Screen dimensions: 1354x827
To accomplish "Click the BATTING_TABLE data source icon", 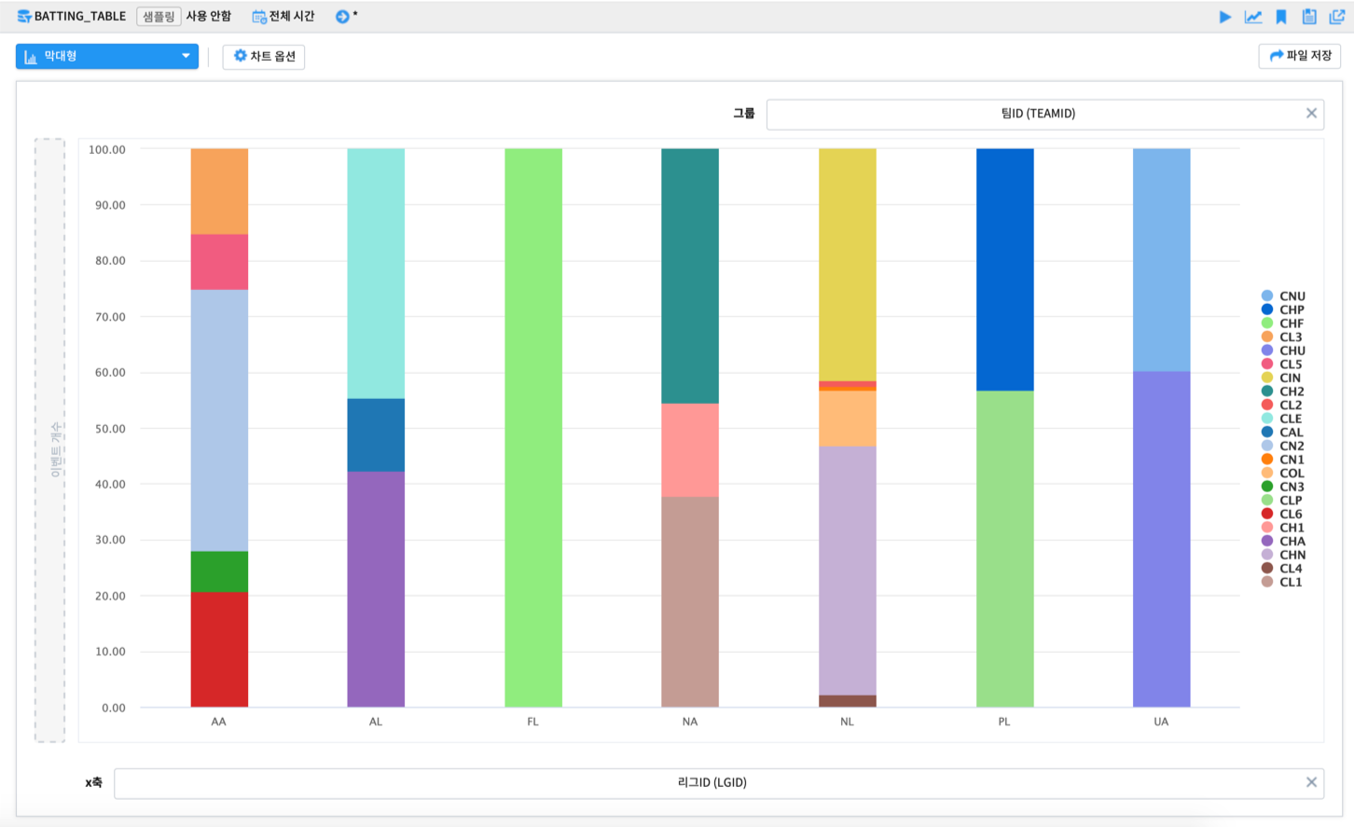I will pyautogui.click(x=24, y=17).
